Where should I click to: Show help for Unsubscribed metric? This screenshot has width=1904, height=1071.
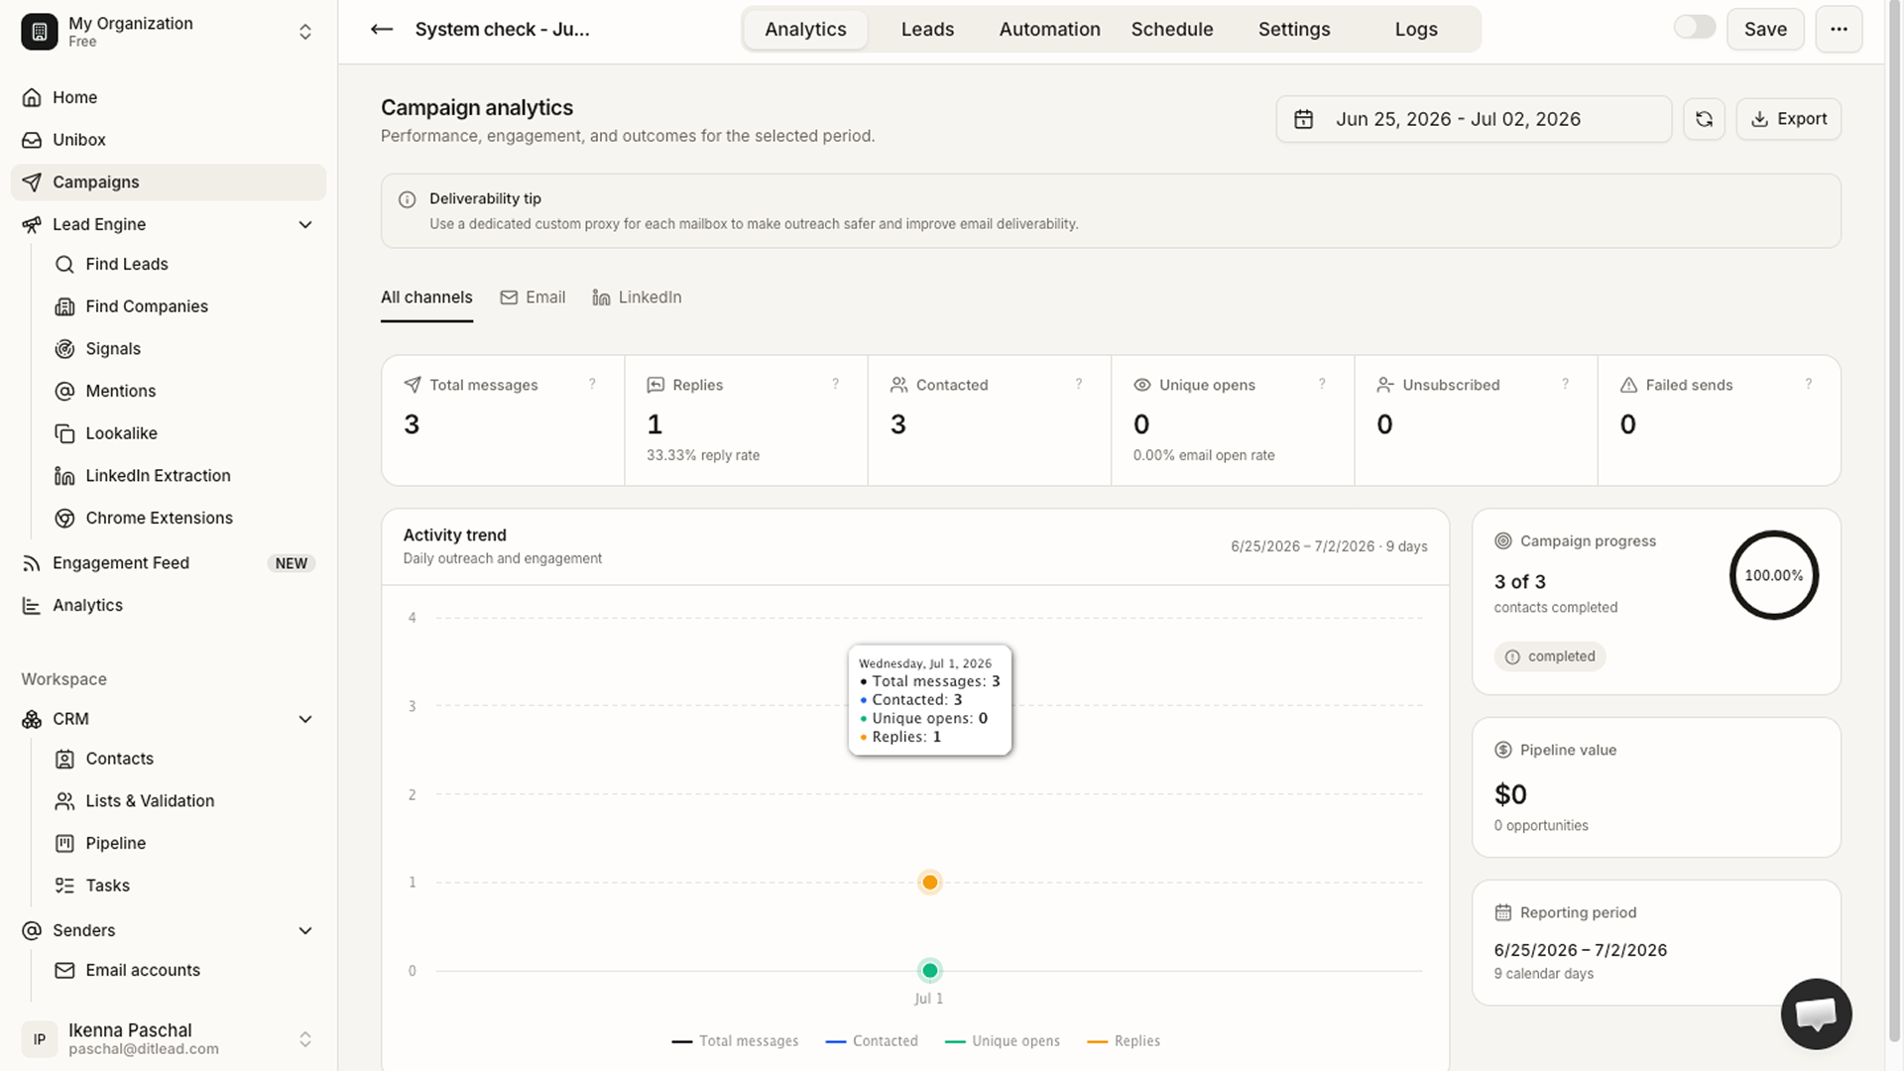[1565, 384]
